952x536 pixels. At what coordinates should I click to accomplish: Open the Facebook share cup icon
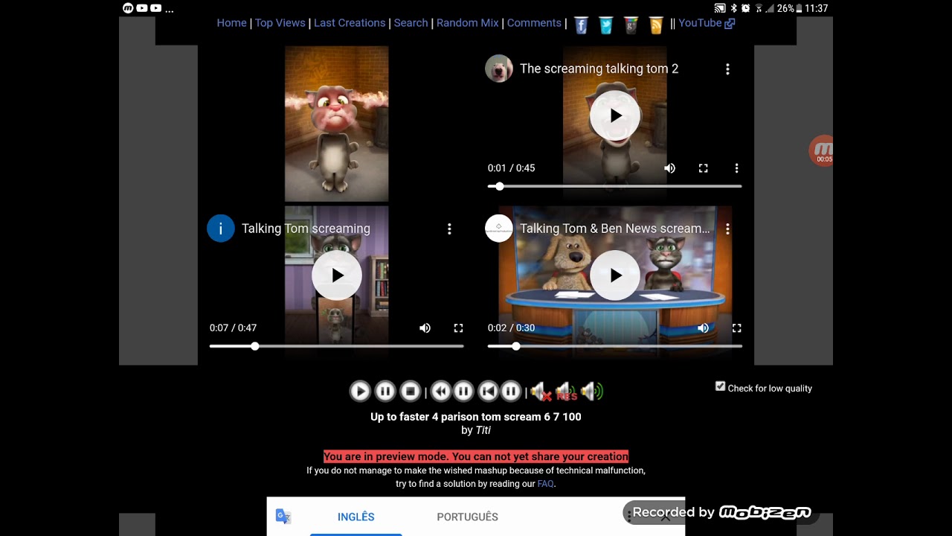(x=581, y=25)
